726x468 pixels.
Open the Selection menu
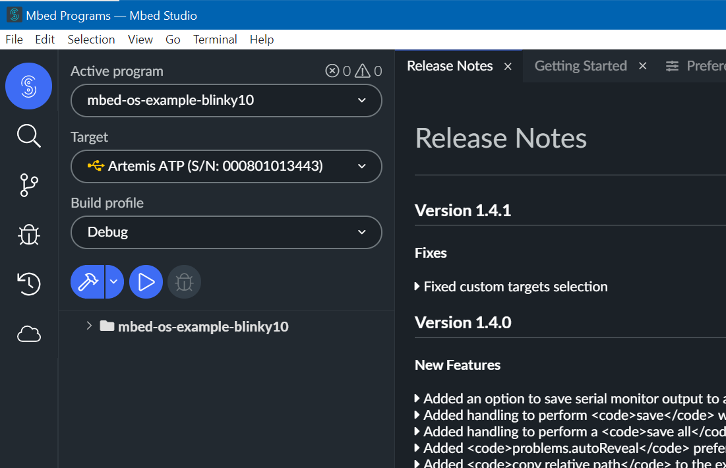pos(91,40)
